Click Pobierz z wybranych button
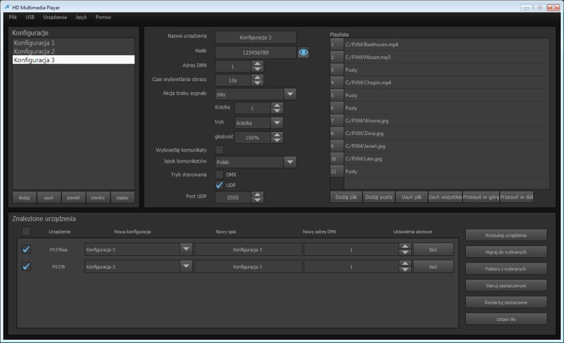564x343 pixels. click(506, 269)
